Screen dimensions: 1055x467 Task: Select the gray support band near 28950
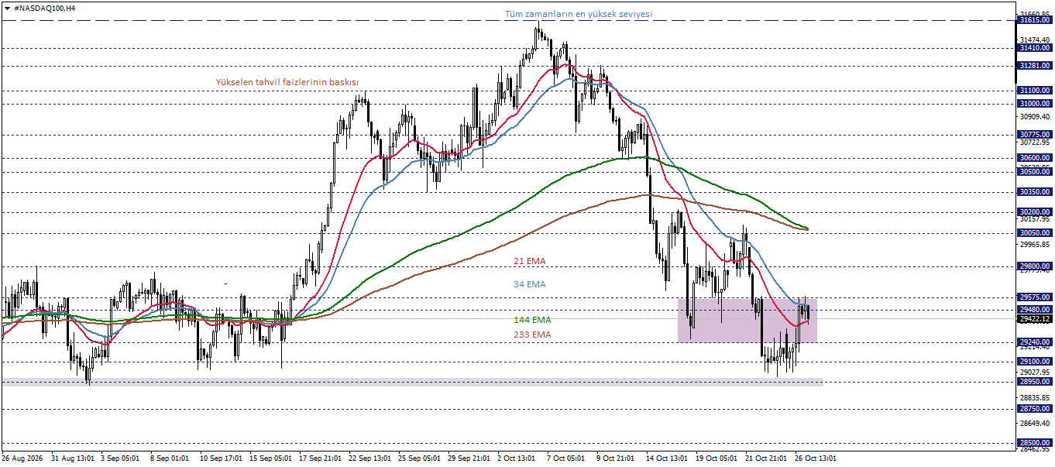412,382
